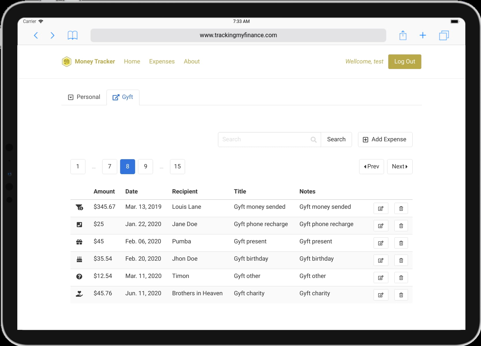
Task: Click the Safari URL address bar
Action: coord(238,35)
